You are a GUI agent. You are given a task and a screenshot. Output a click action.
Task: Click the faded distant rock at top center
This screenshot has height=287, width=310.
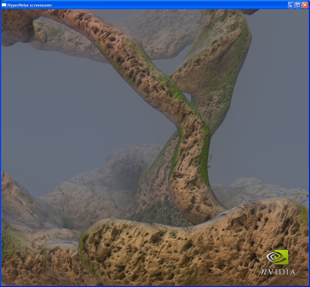(x=162, y=33)
